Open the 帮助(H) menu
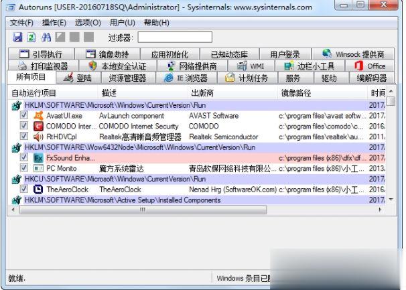Image resolution: width=406 pixels, height=290 pixels. point(156,23)
